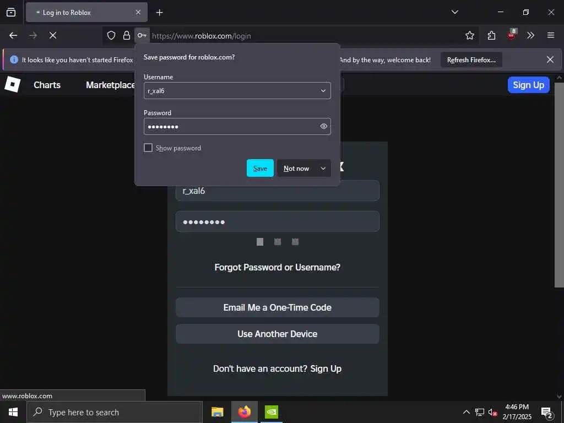Open the Windows Start menu
The height and width of the screenshot is (423, 564).
click(x=13, y=412)
